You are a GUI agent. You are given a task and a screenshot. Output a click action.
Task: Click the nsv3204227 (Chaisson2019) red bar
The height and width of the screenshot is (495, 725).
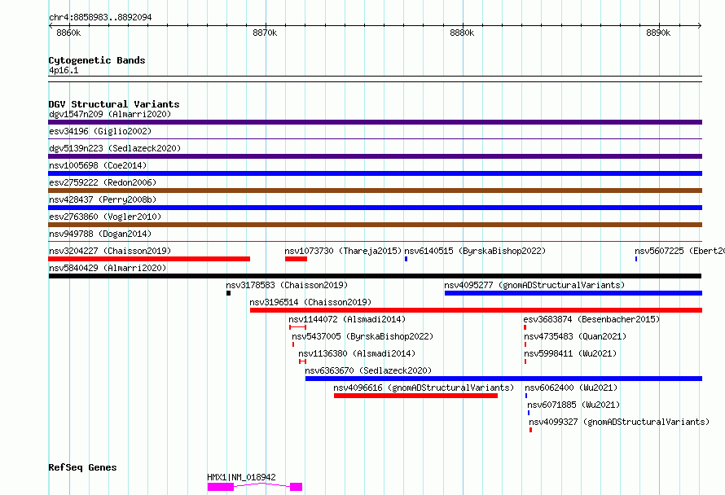pos(149,259)
